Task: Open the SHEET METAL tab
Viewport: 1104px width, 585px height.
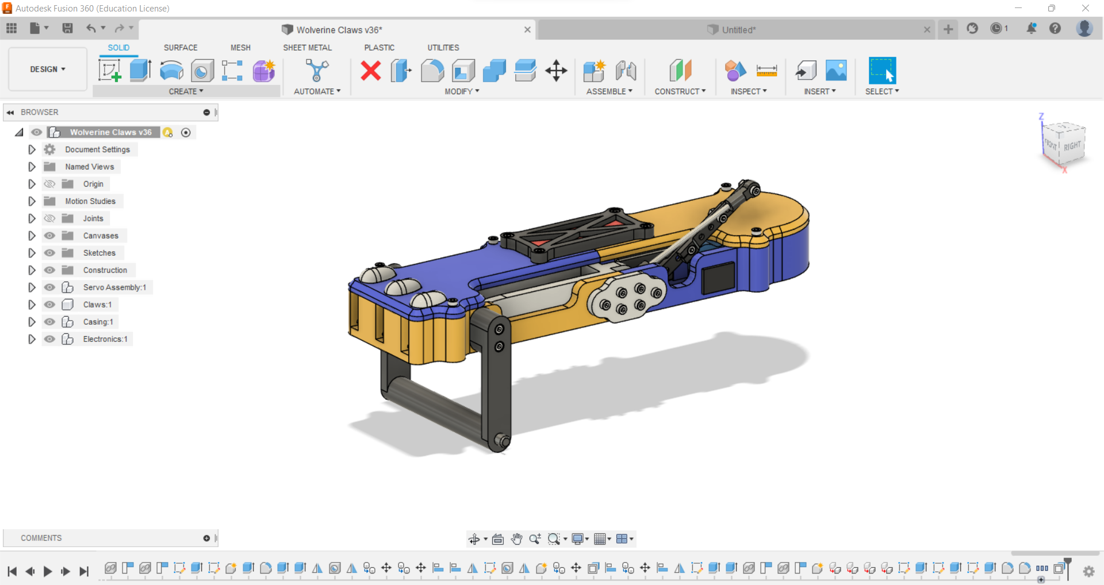Action: (307, 48)
